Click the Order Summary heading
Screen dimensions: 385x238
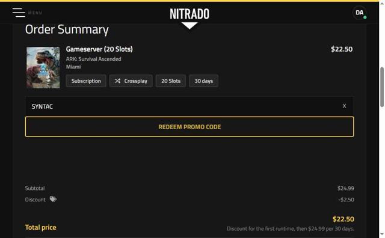(67, 29)
